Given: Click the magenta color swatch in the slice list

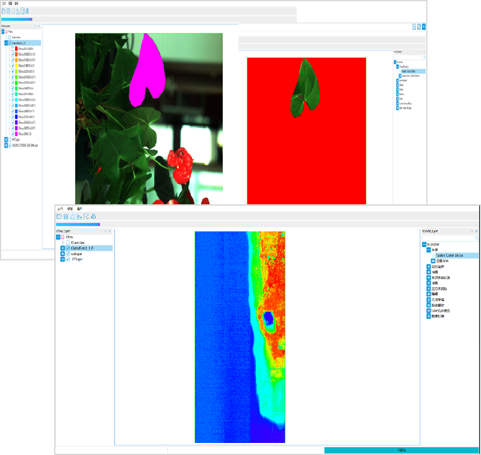Looking at the screenshot, I should click(x=16, y=133).
